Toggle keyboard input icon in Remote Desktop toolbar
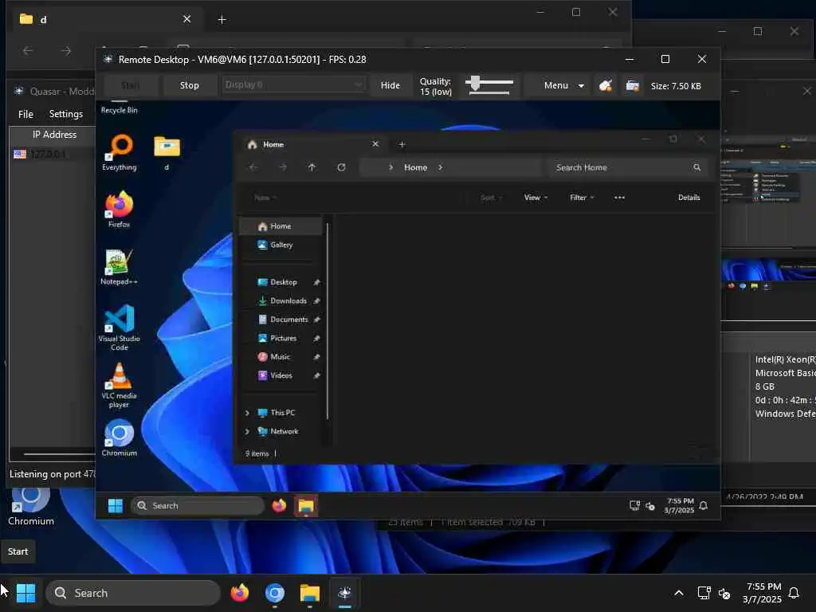The height and width of the screenshot is (612, 816). 632,85
